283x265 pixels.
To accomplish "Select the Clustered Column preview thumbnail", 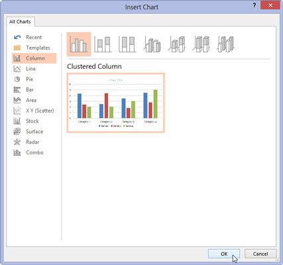I will coord(116,103).
